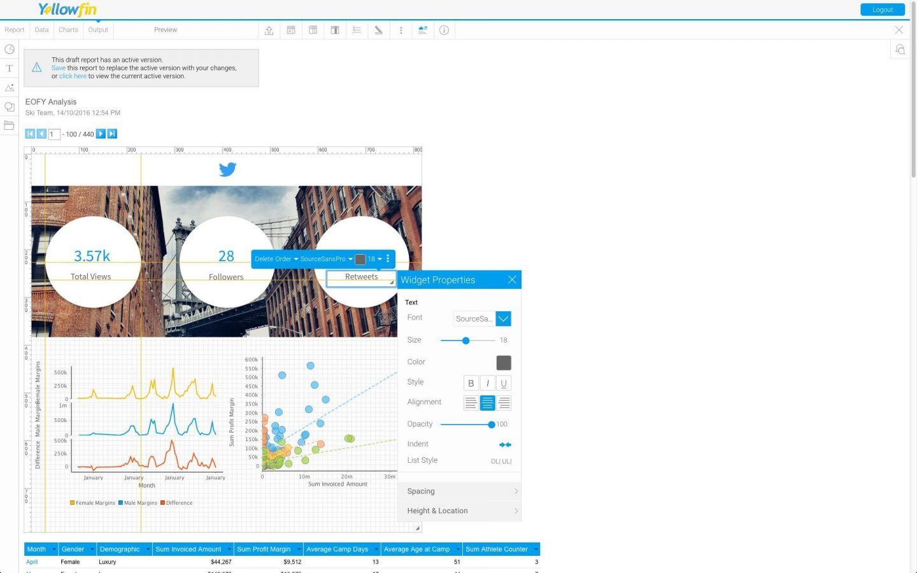Adjust the Opacity slider handle

[x=491, y=425]
